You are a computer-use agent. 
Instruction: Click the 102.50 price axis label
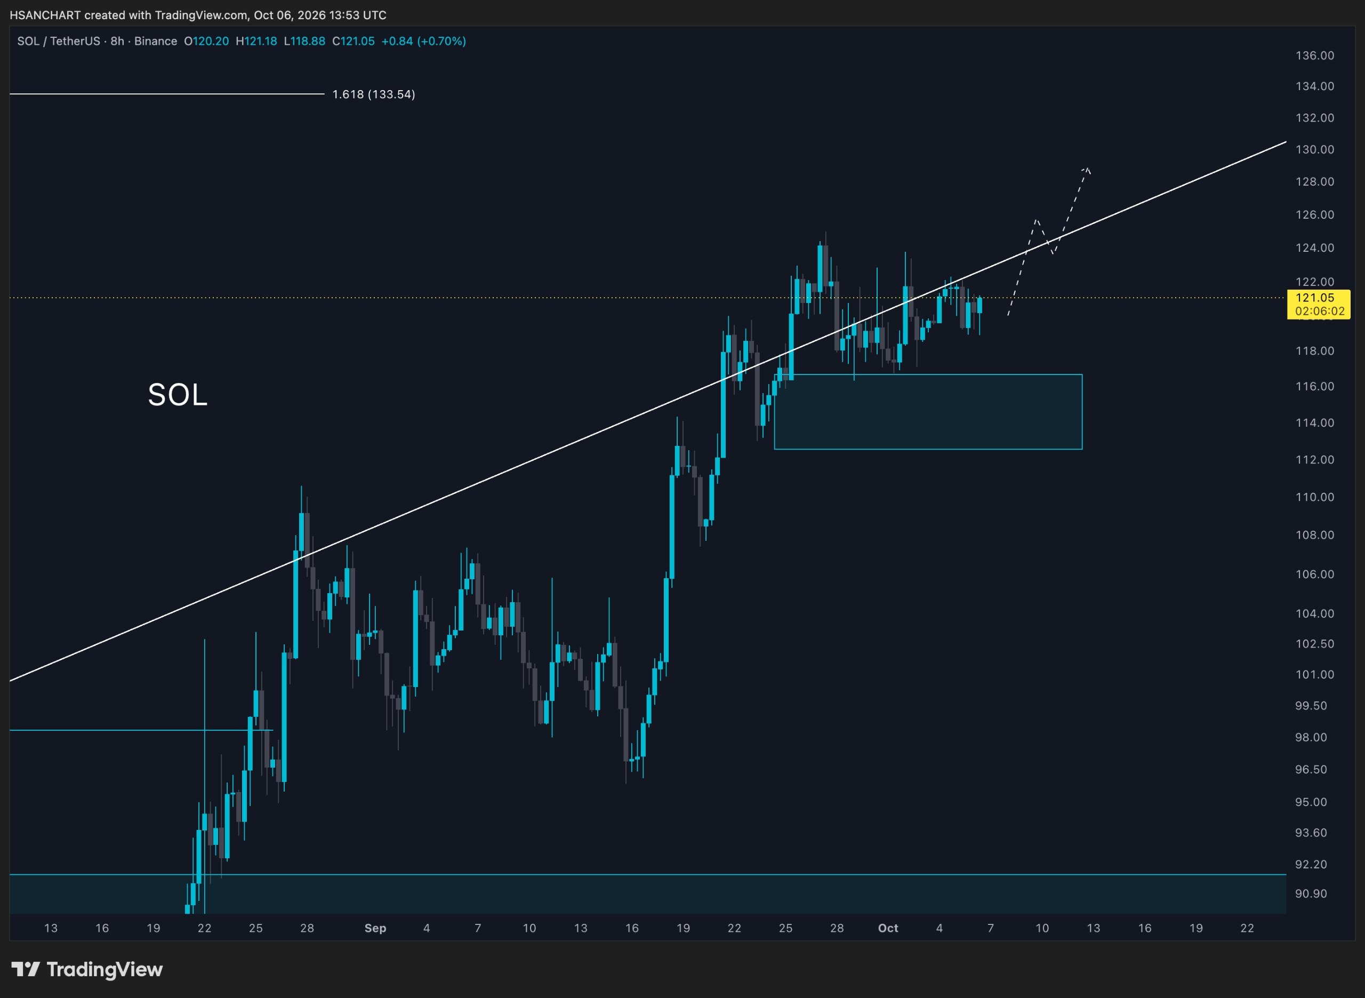pos(1314,643)
